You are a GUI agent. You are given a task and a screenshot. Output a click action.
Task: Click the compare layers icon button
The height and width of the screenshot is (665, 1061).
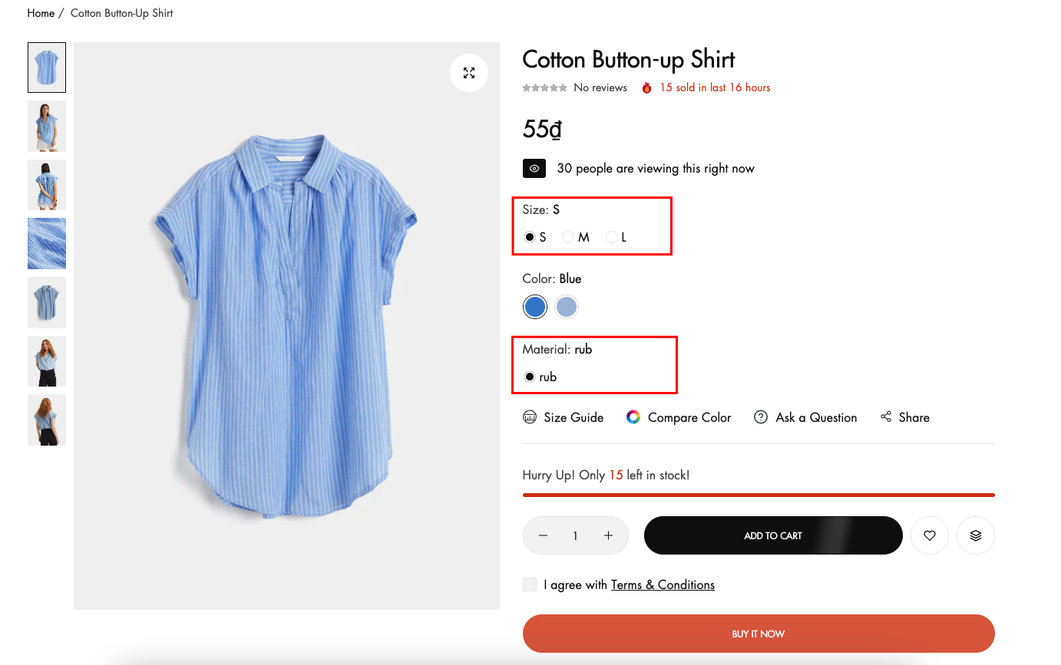tap(976, 535)
